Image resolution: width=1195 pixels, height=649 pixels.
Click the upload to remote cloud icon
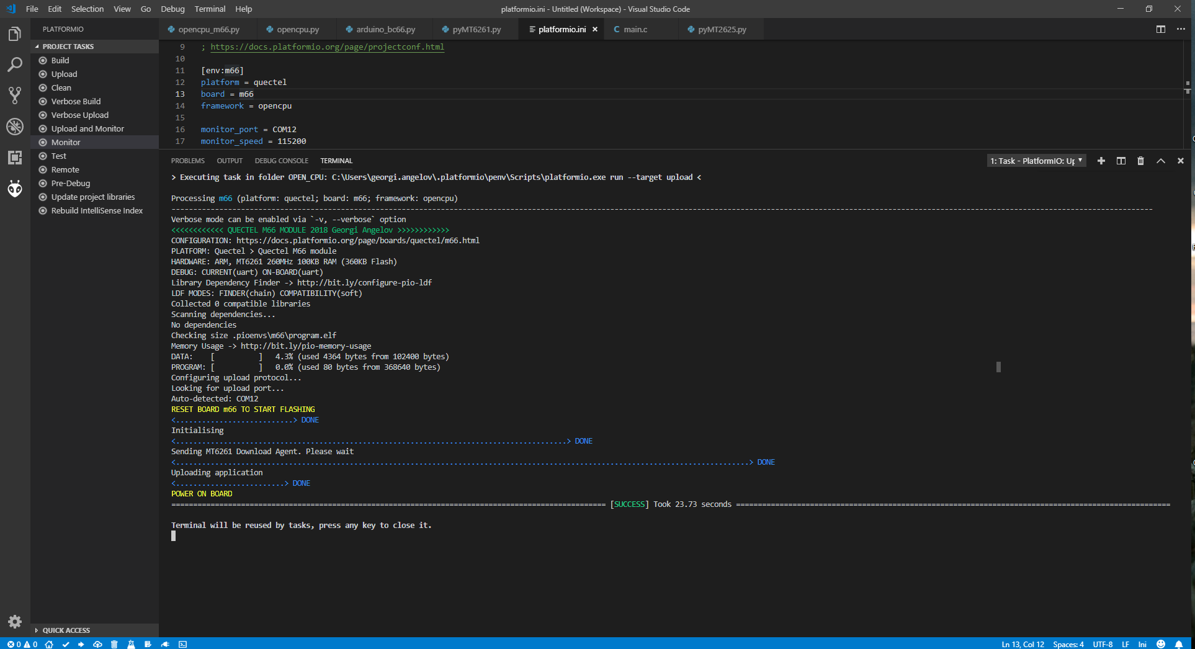[x=97, y=644]
